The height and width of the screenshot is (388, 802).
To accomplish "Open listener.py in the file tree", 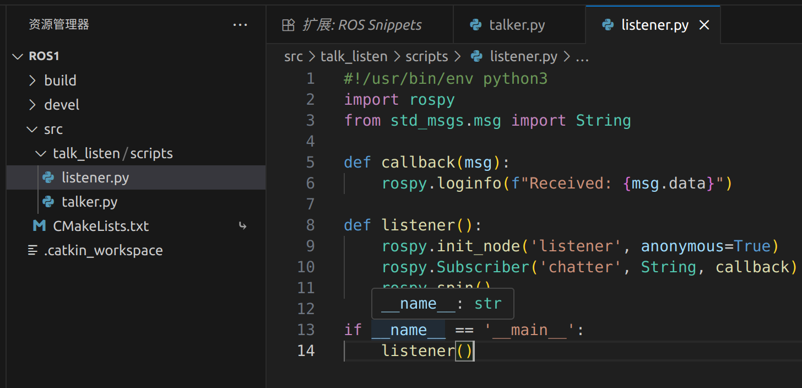I will pos(136,177).
